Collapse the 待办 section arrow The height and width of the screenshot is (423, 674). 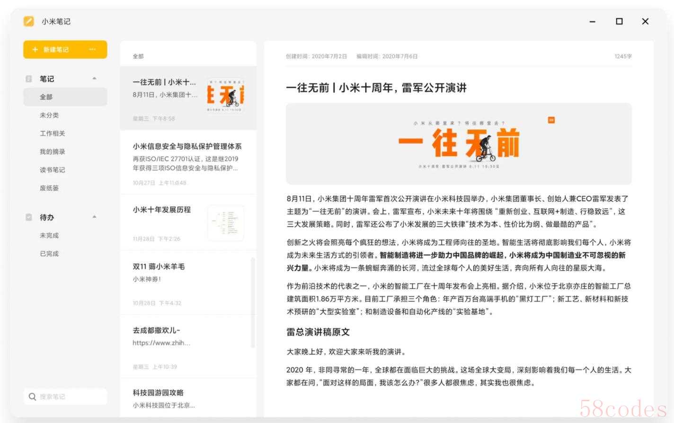95,217
